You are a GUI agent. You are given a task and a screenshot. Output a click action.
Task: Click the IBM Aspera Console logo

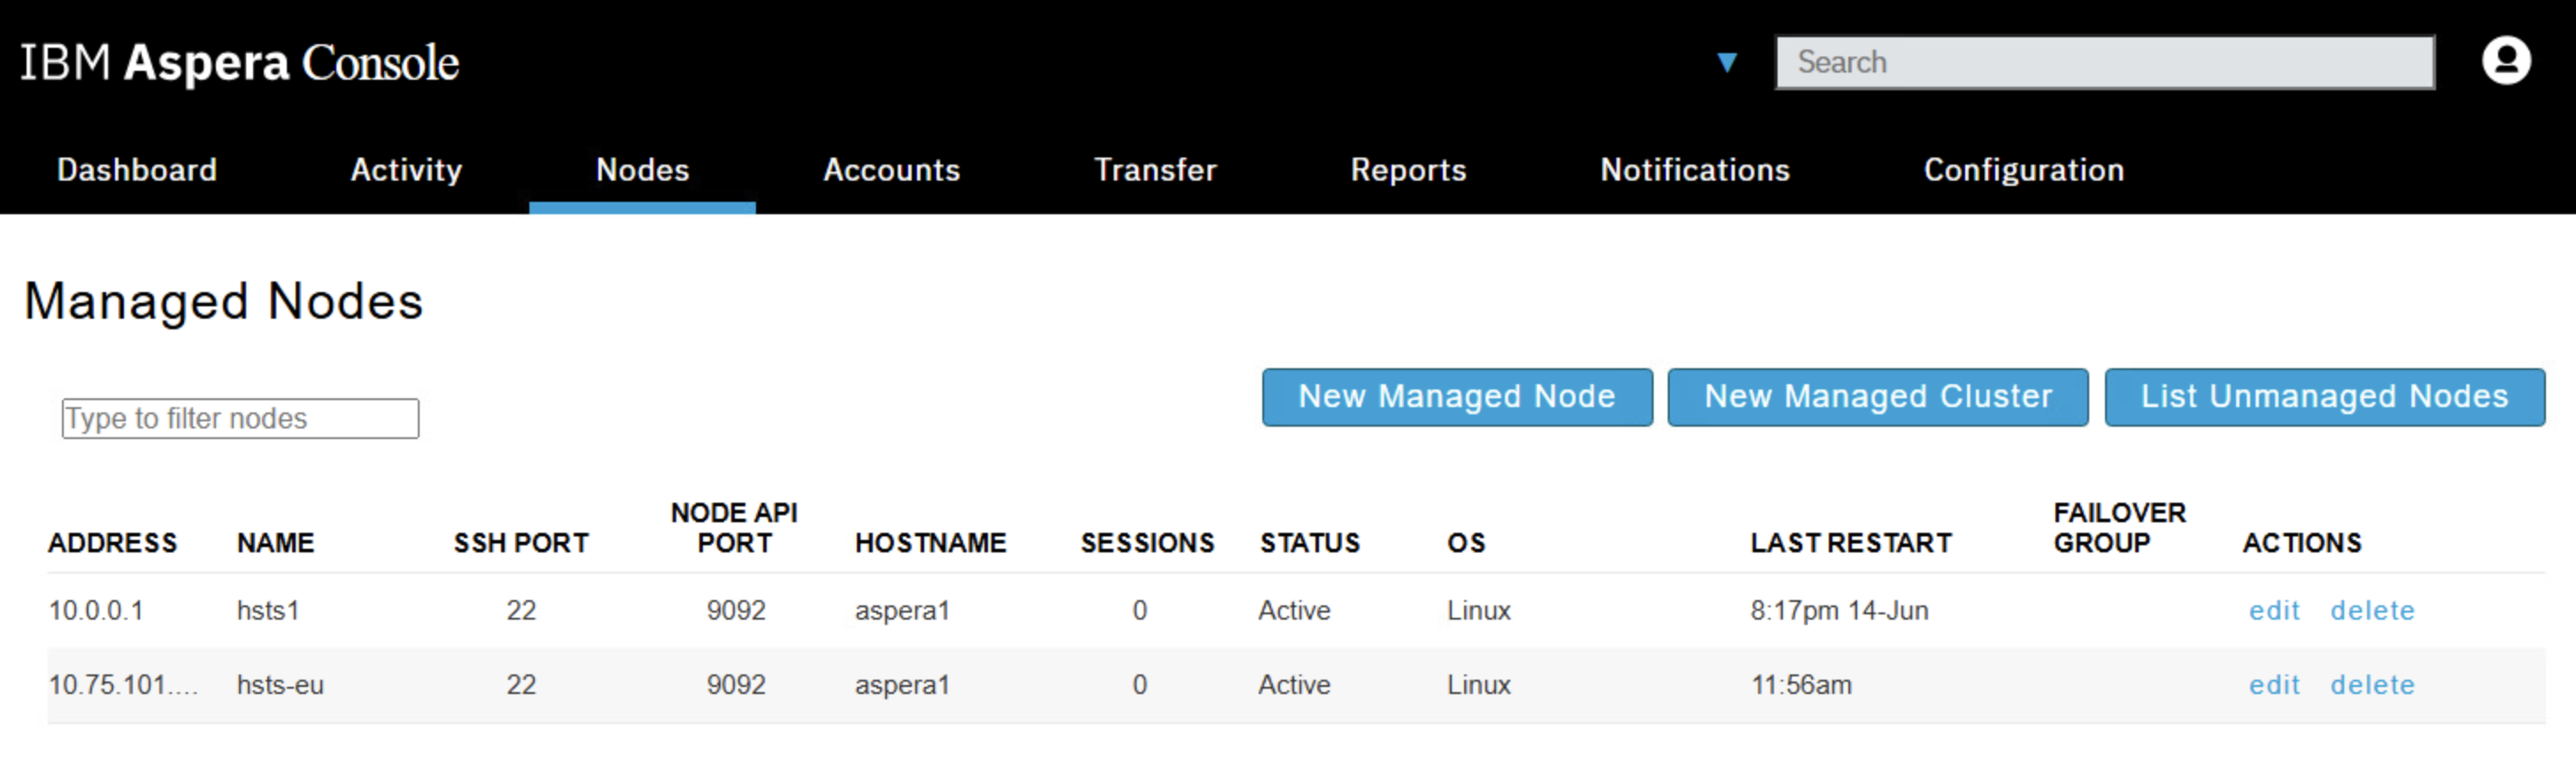pyautogui.click(x=240, y=62)
